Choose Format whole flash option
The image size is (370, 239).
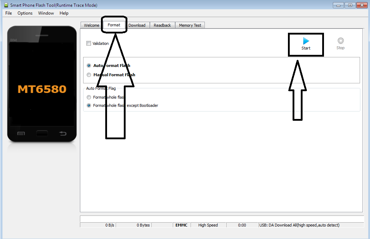(89, 97)
